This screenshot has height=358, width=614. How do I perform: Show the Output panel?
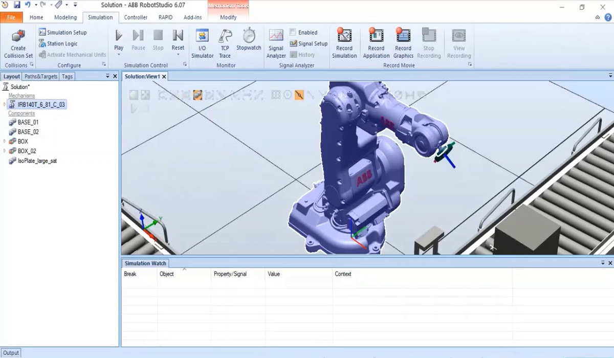11,352
